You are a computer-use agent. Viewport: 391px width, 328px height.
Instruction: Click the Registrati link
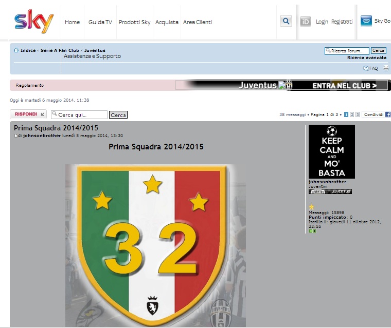click(342, 22)
